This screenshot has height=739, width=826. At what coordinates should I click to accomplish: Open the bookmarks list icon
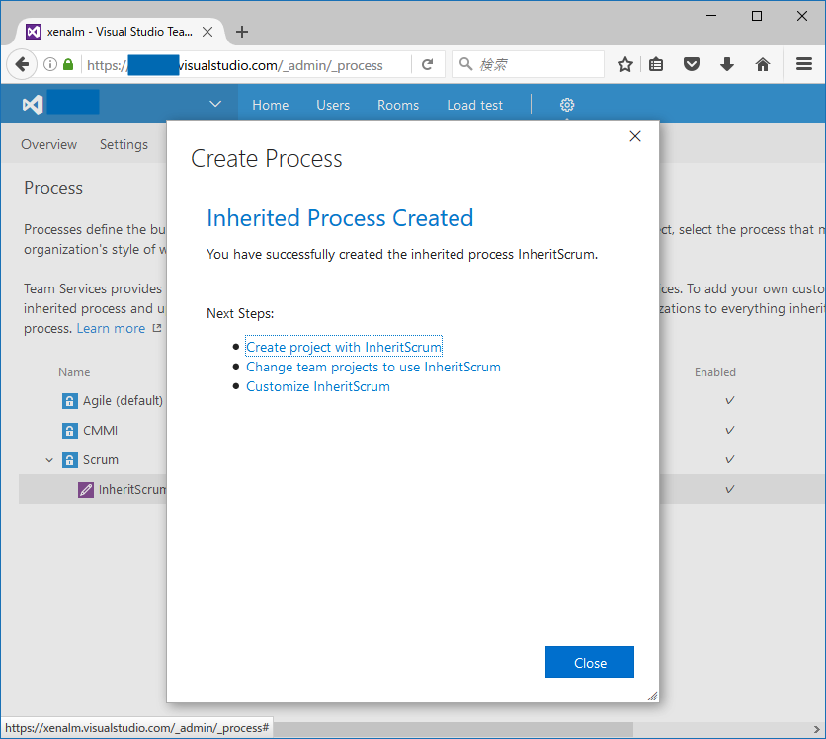[656, 65]
